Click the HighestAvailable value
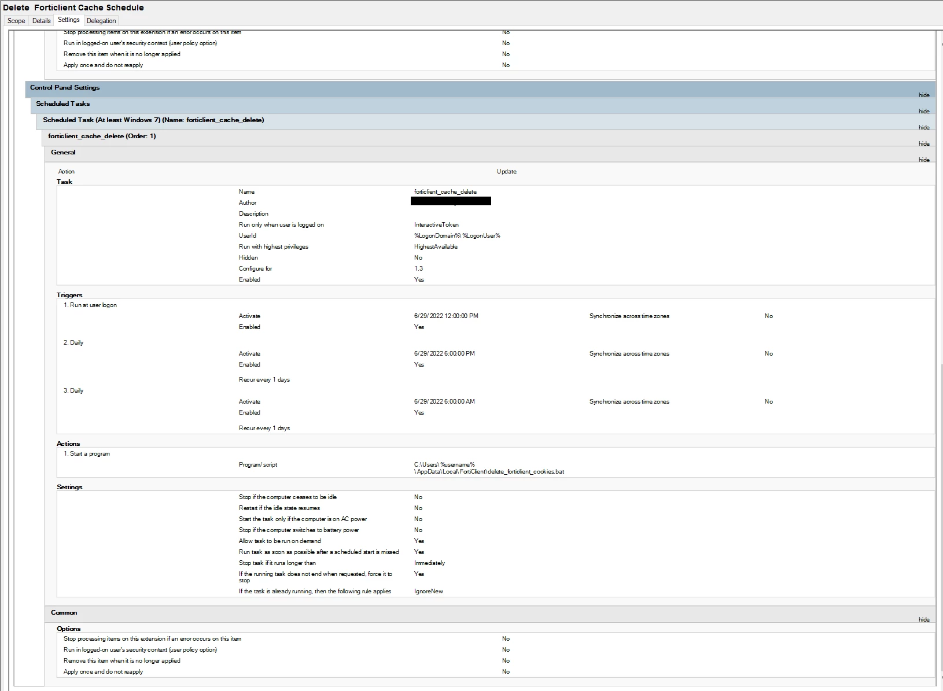 [436, 247]
